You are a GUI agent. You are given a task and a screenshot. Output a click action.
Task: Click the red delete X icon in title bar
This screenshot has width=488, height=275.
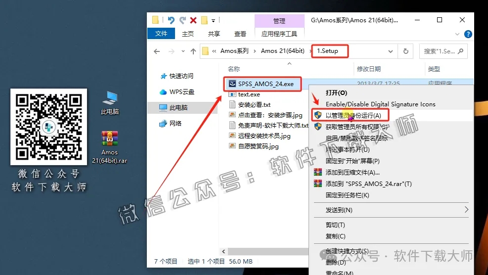coord(193,21)
